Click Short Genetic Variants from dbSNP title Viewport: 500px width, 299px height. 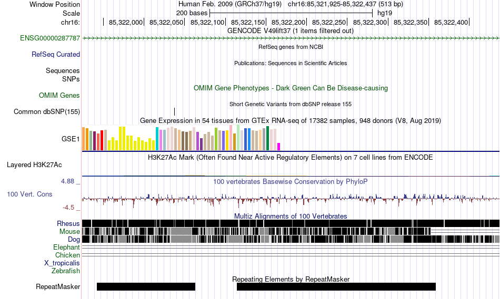[x=291, y=104]
